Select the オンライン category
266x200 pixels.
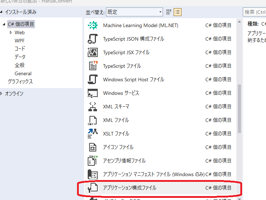point(14,93)
